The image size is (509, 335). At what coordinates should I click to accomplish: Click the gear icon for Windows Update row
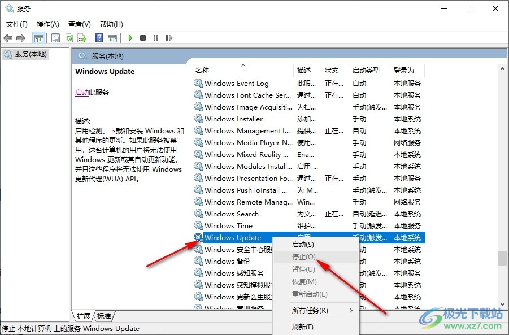(x=199, y=237)
